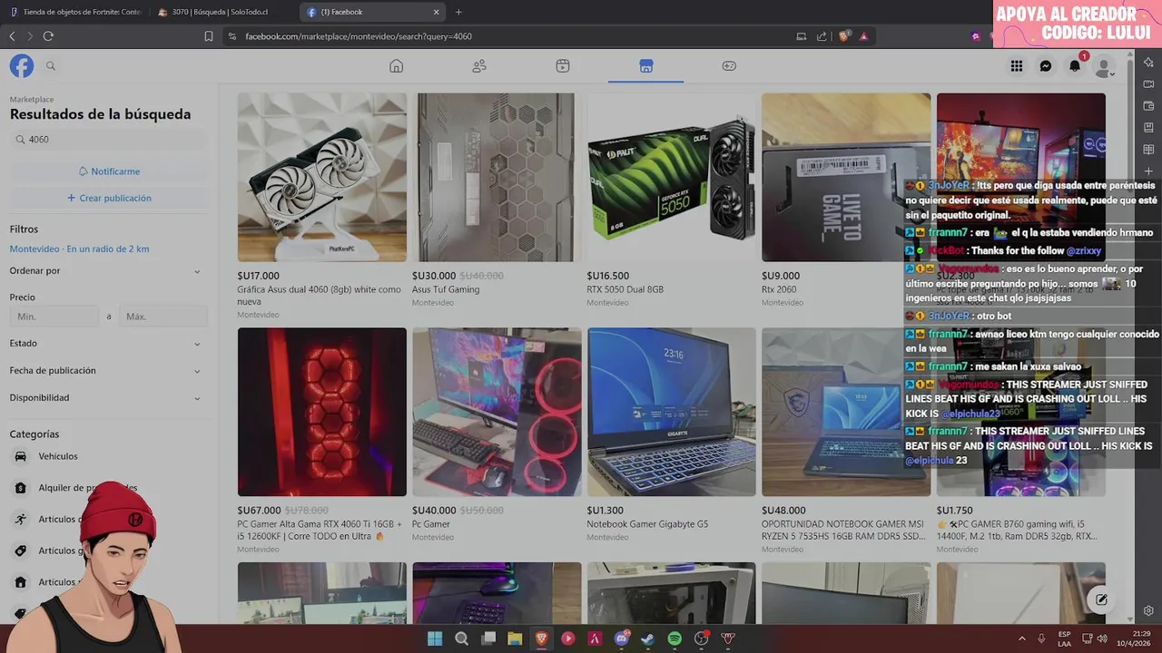The width and height of the screenshot is (1162, 653).
Task: Click the Marketplace search field containing 4060
Action: [108, 140]
